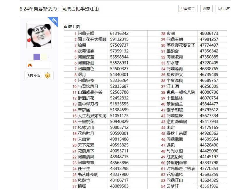231x190 pixels.
Task: Select guild name 问鼎隐剑
Action: [x=86, y=63]
